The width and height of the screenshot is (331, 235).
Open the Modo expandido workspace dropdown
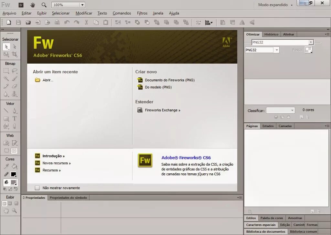click(275, 5)
